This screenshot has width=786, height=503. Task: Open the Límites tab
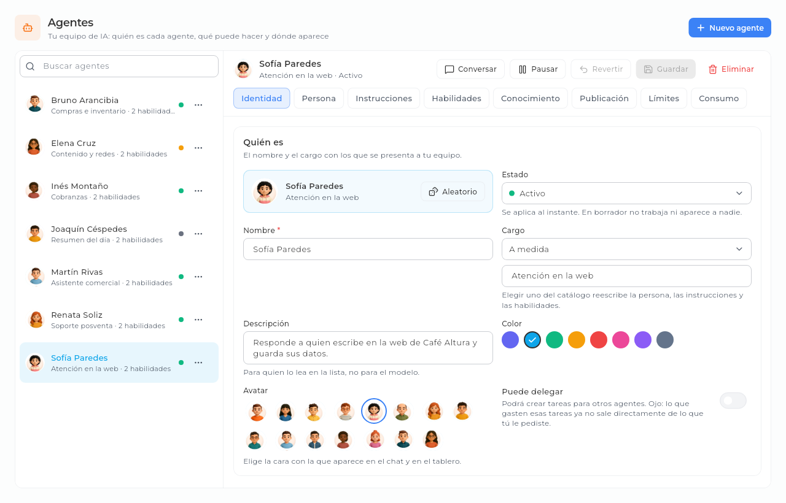[x=664, y=98]
